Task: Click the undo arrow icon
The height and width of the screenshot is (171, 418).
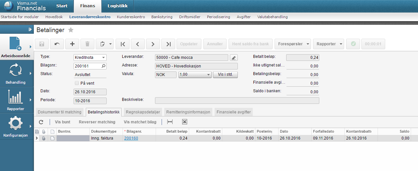Action: [57, 44]
